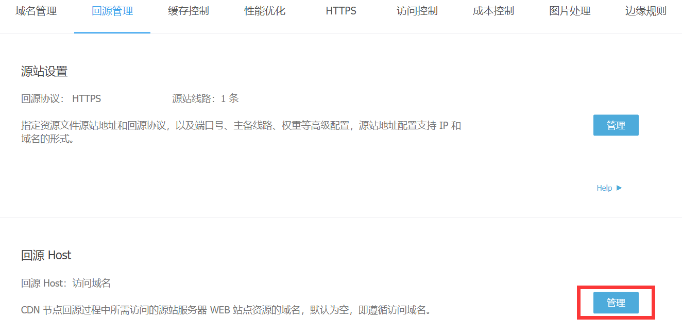Open the 成本控制 tab

tap(493, 11)
